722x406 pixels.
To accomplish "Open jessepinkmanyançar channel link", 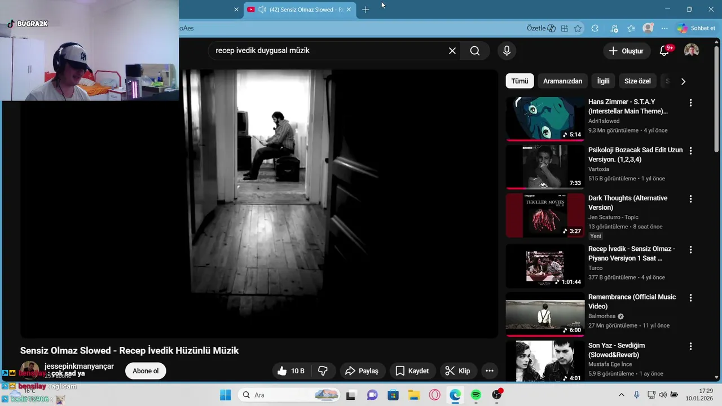I will click(79, 366).
